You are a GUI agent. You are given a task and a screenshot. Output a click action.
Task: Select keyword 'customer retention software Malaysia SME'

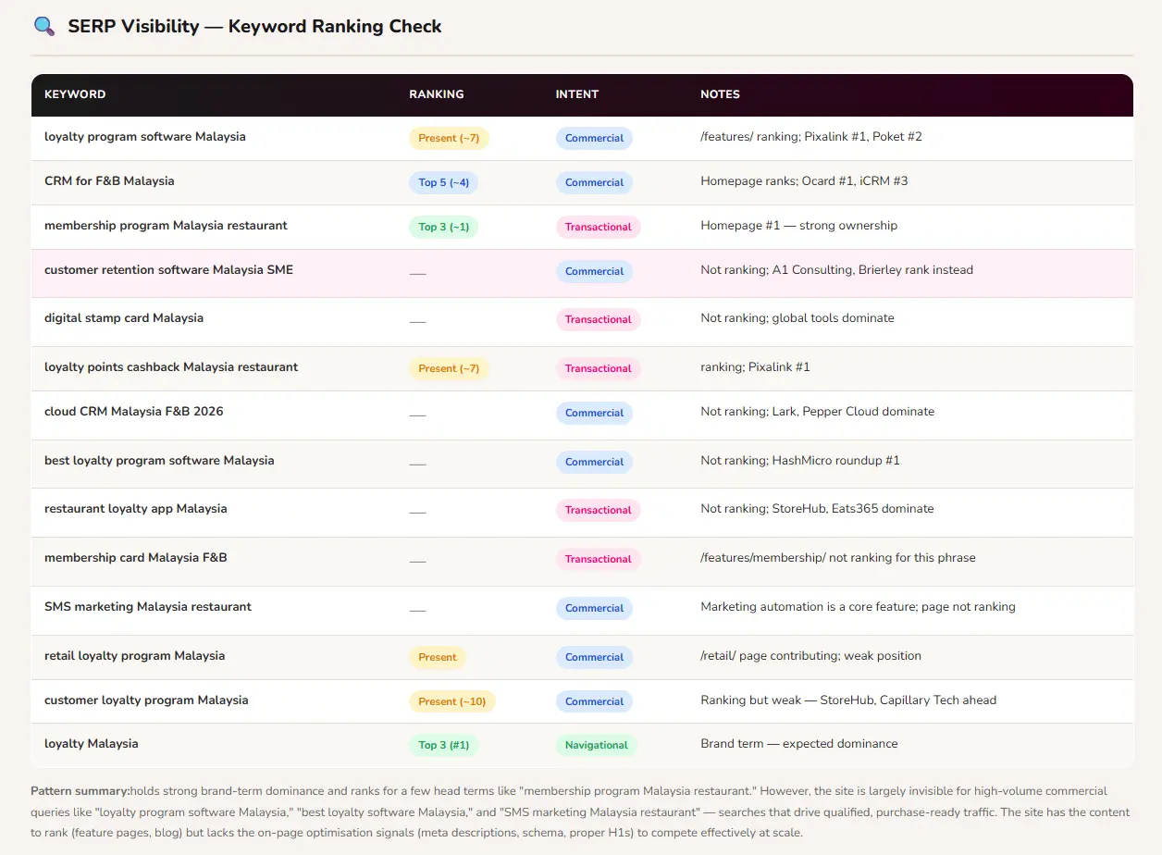168,270
